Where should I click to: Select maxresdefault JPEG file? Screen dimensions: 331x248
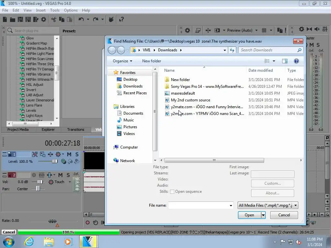tap(183, 93)
